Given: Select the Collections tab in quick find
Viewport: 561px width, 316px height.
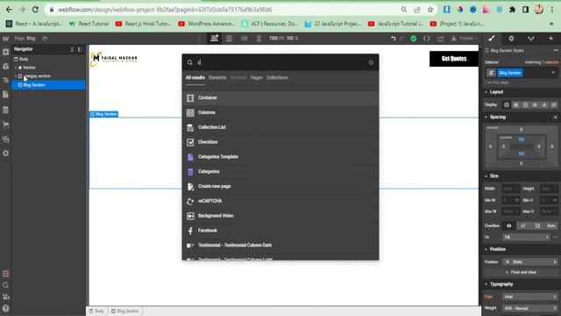Looking at the screenshot, I should tap(277, 78).
